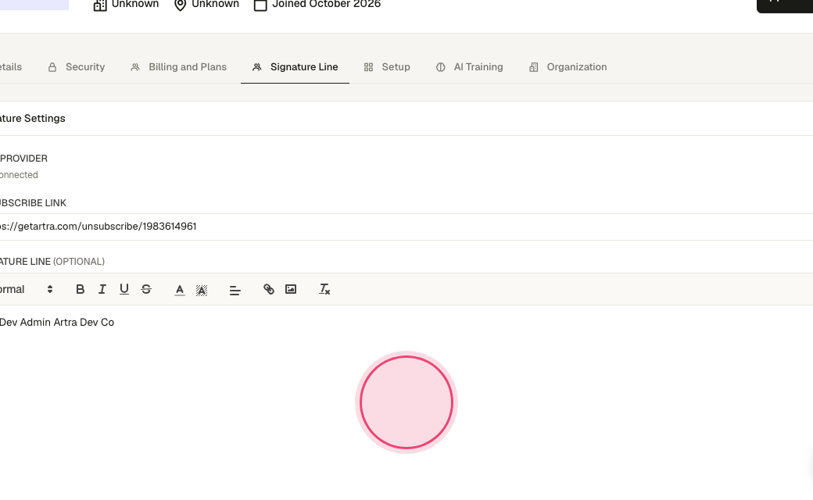Open the text color picker
Screen dimensions: 813x500
pos(179,290)
